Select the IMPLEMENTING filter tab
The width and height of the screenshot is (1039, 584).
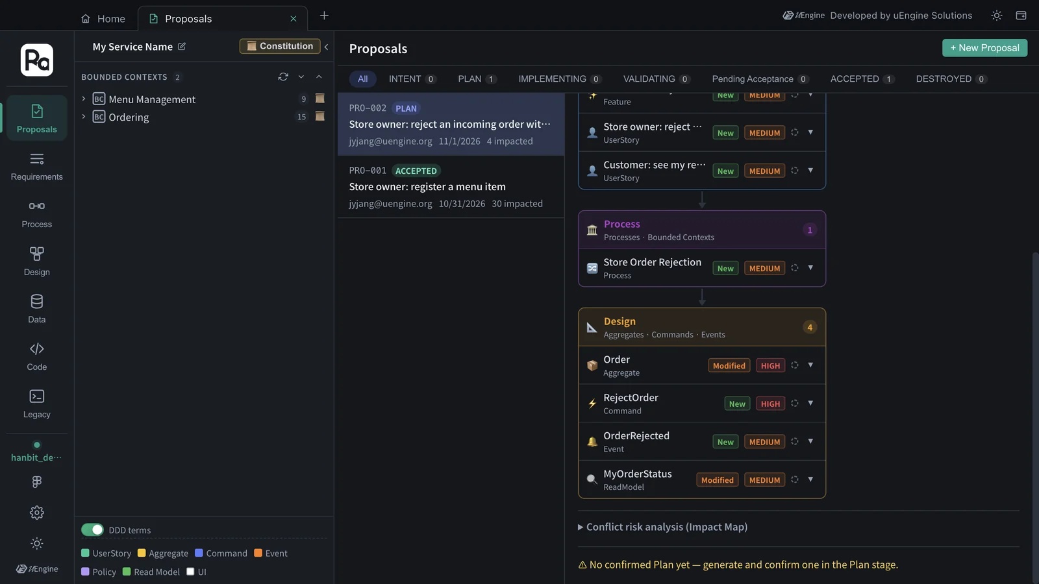[560, 79]
